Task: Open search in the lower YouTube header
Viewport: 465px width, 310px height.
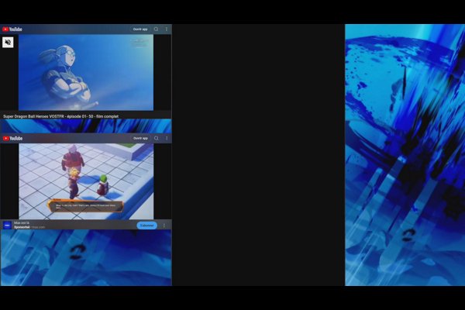Action: 157,138
